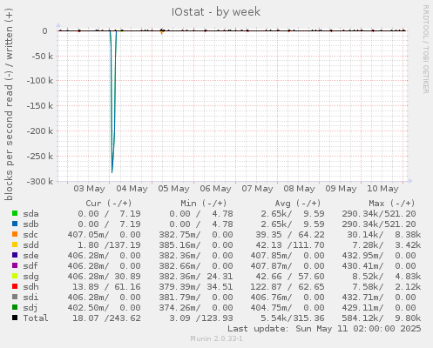Click the 'Munin 2.0.33-1' footer text
This screenshot has width=433, height=348.
point(216,338)
